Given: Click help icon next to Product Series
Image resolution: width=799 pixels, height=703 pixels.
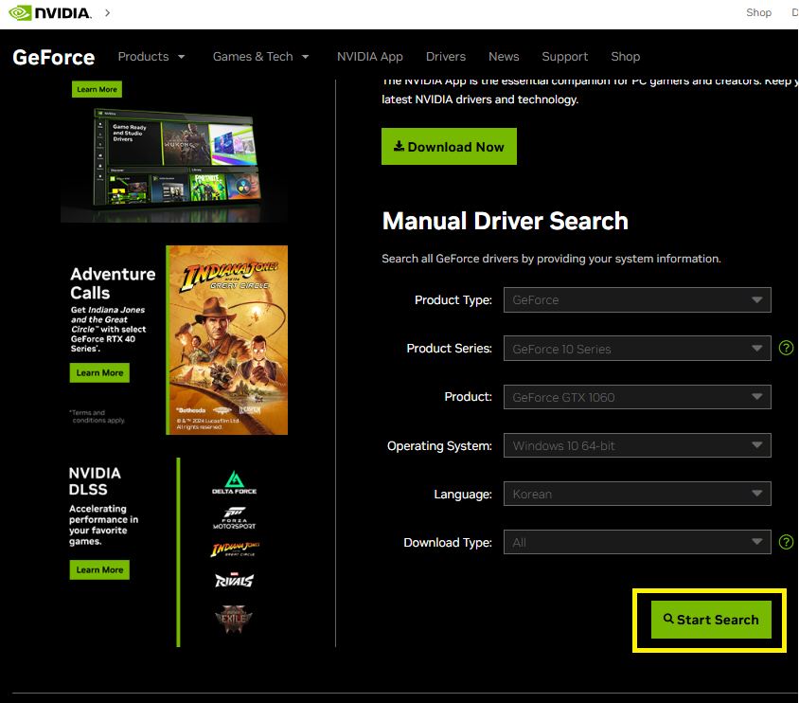Looking at the screenshot, I should coord(786,348).
